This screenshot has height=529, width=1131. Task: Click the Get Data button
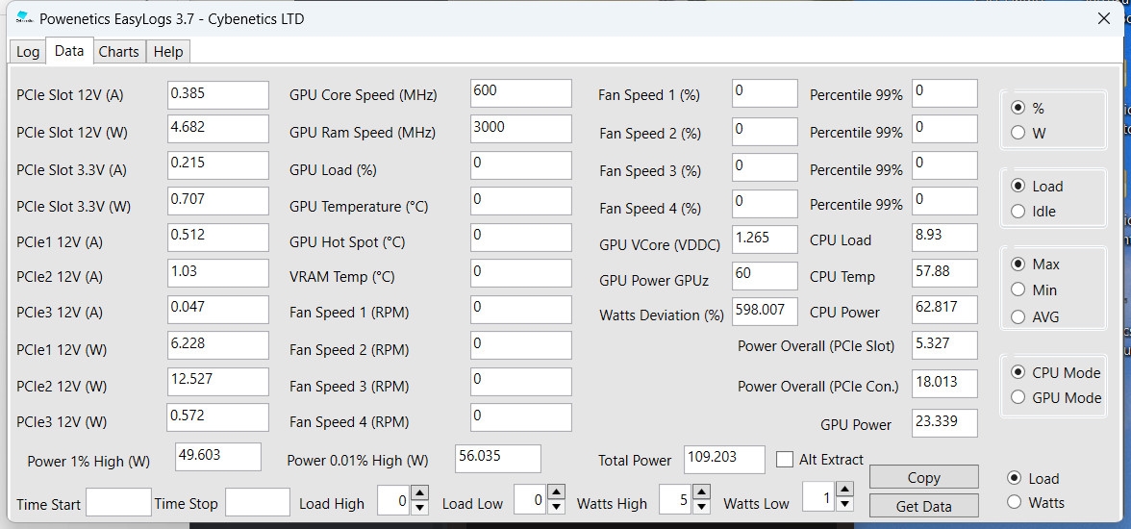pyautogui.click(x=923, y=506)
